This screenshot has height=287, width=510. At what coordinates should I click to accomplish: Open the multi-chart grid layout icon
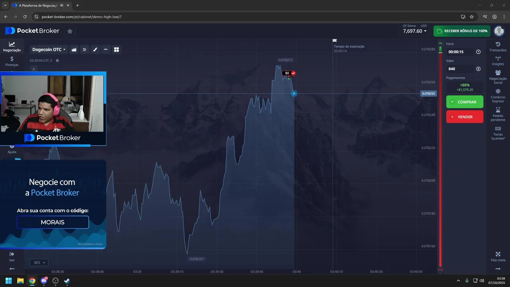[x=116, y=49]
